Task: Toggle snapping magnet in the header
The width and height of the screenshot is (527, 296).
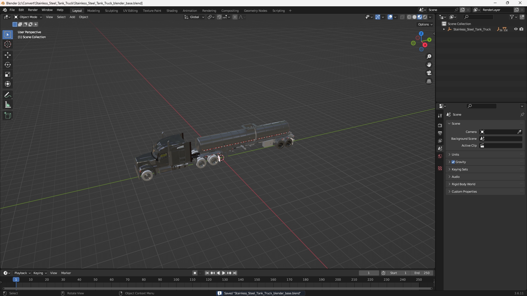Action: [219, 17]
